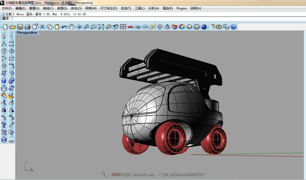The width and height of the screenshot is (306, 180).
Task: Open the 分析(A) menu
Action: click(154, 8)
